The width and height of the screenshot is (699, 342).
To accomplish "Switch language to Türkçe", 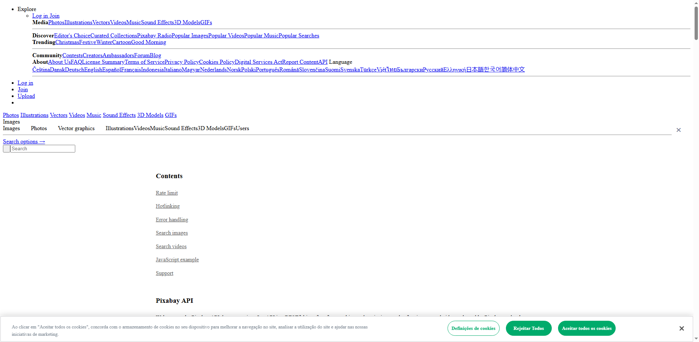I will pos(368,70).
